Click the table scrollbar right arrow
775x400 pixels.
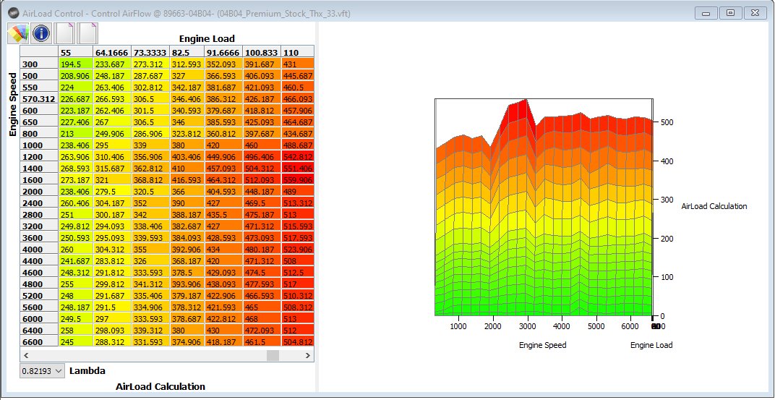click(x=307, y=355)
